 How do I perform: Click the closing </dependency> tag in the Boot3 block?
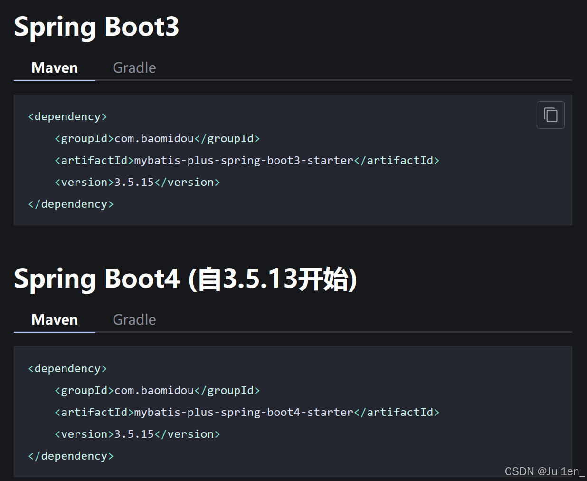71,204
